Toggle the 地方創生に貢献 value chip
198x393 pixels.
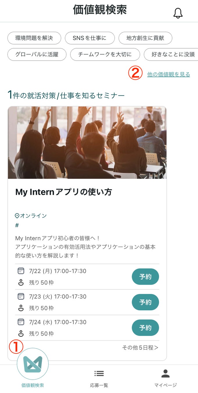click(x=145, y=38)
